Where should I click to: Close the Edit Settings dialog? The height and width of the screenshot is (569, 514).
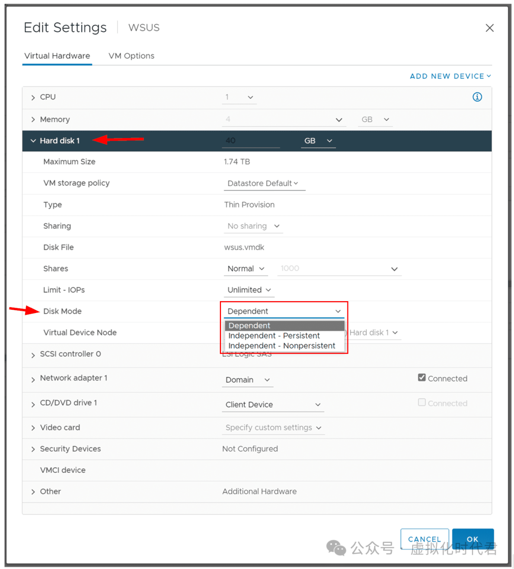click(x=489, y=28)
